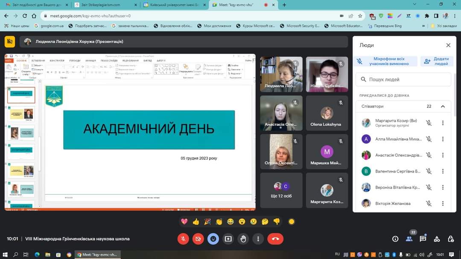Leave the call with red hang-up button
This screenshot has width=461, height=259.
[275, 239]
